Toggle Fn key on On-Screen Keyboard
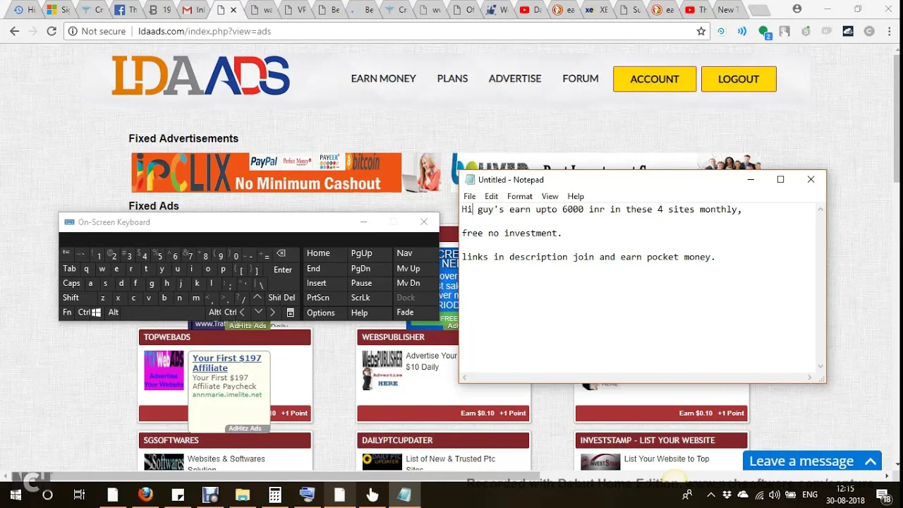 (67, 312)
